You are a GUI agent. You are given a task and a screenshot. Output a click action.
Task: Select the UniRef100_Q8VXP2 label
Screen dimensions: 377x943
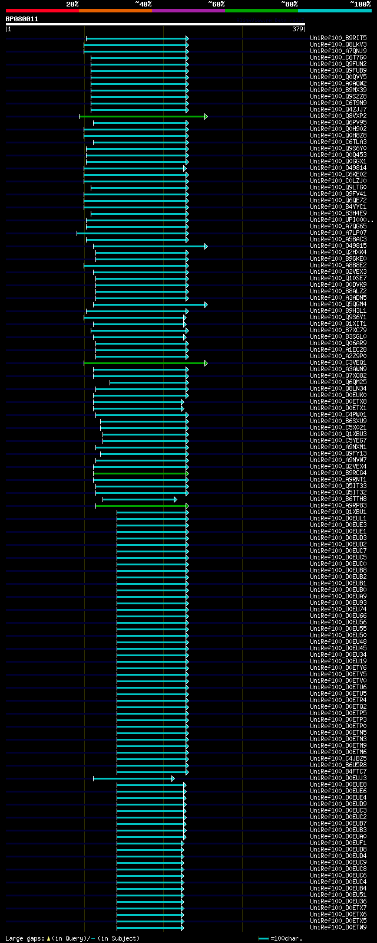(338, 116)
